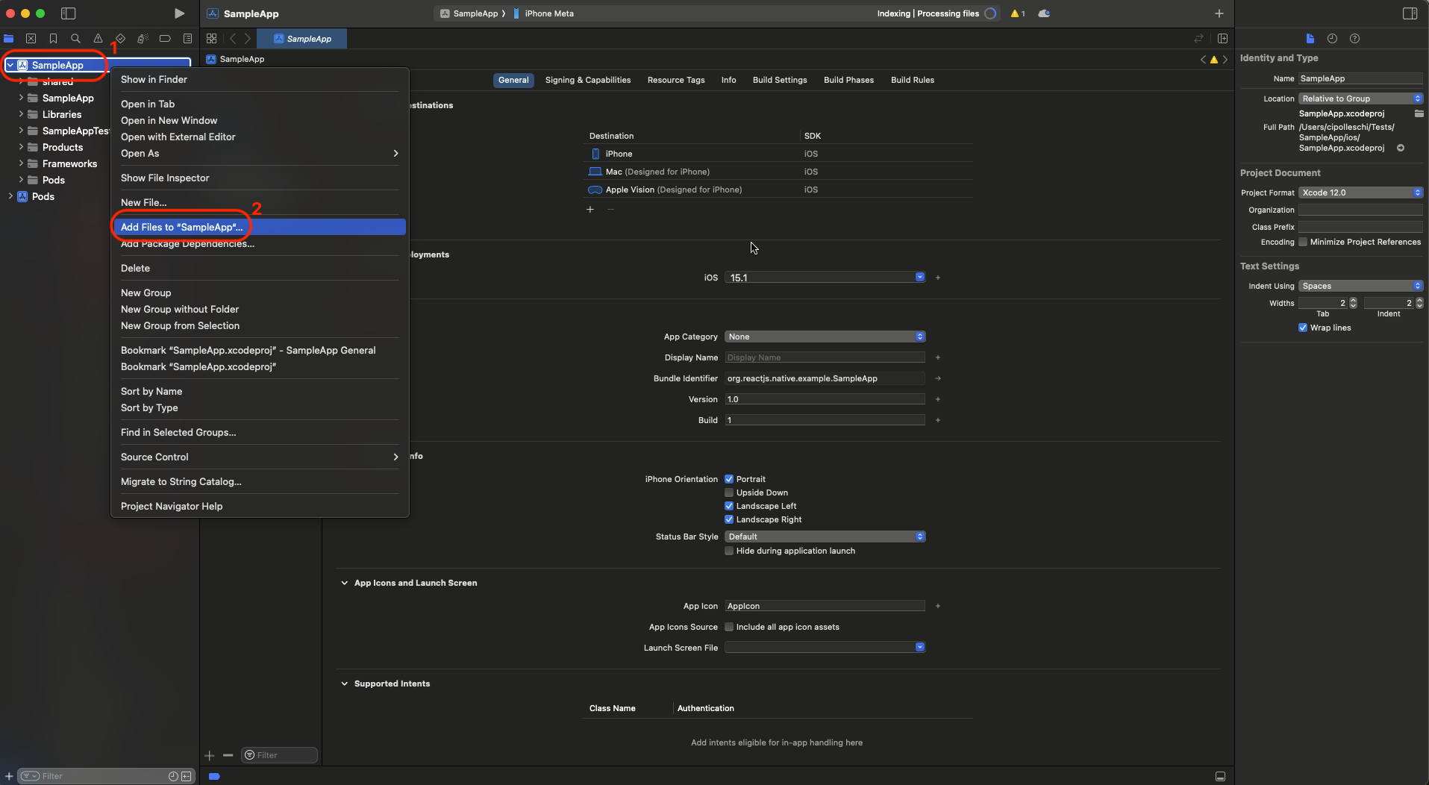Show the Report navigator list icon

tap(187, 38)
